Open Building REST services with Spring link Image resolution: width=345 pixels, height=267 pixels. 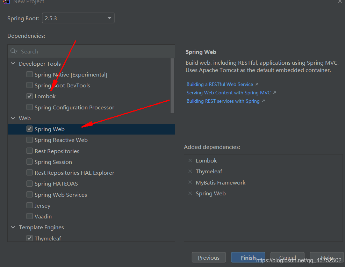tap(223, 101)
